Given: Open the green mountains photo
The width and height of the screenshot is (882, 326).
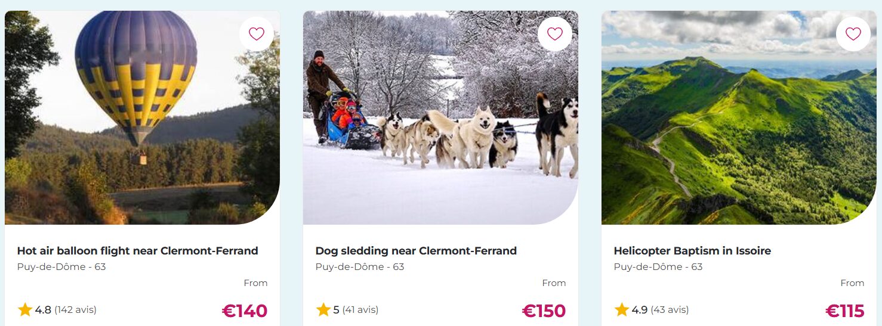Looking at the screenshot, I should click(x=739, y=117).
